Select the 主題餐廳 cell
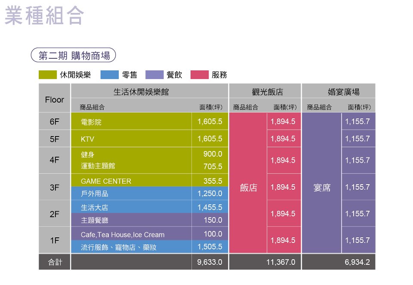This screenshot has width=413, height=285. tap(131, 220)
